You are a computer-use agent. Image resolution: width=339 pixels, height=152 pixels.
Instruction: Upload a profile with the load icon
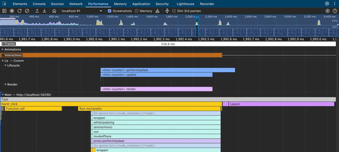[x=37, y=11]
